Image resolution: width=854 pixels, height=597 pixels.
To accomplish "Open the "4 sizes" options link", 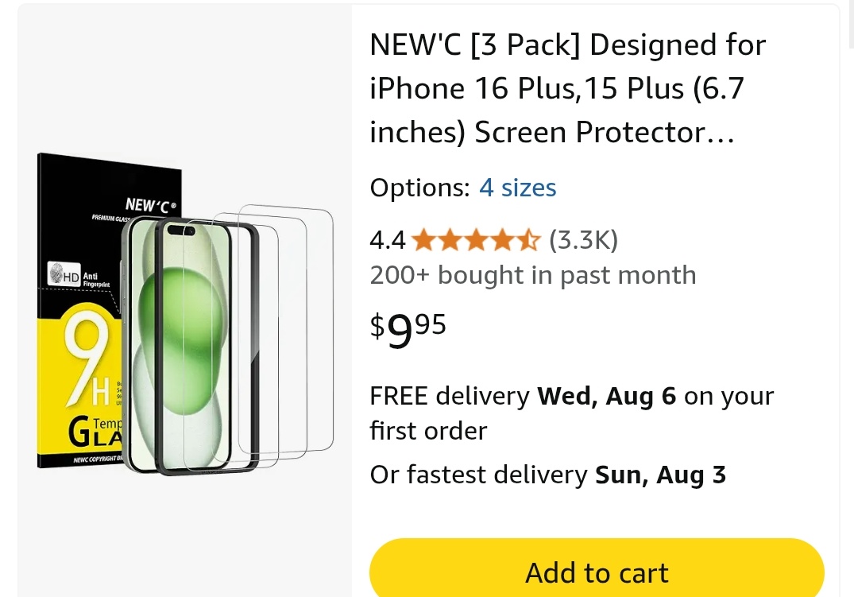I will (x=517, y=188).
